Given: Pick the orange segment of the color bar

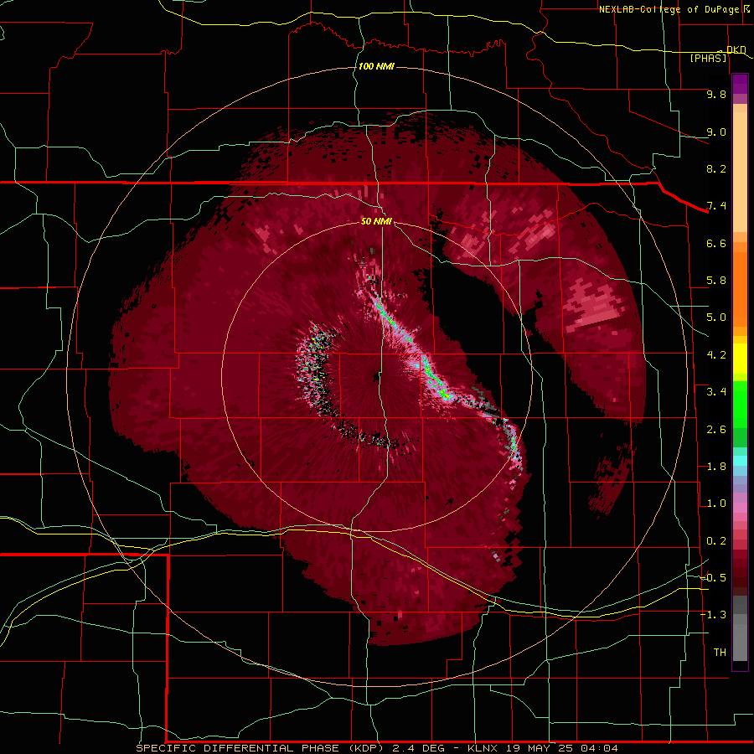Looking at the screenshot, I should pos(740,285).
